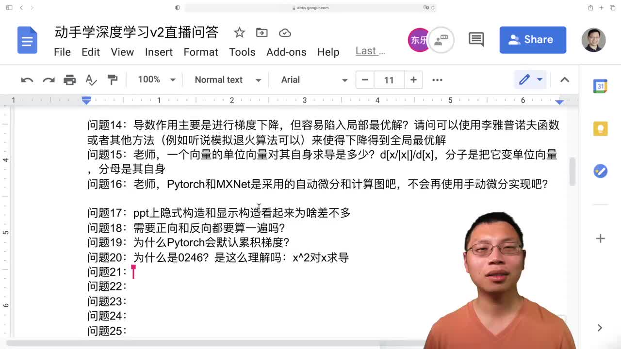Click the horizontal scrollbar at bottom
621x349 pixels.
(194, 344)
